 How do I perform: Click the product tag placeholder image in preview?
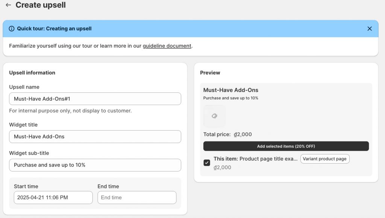tap(214, 116)
